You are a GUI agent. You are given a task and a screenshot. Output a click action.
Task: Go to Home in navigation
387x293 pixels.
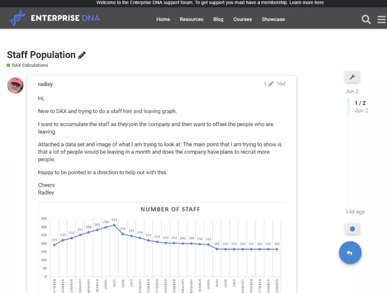pyautogui.click(x=163, y=19)
